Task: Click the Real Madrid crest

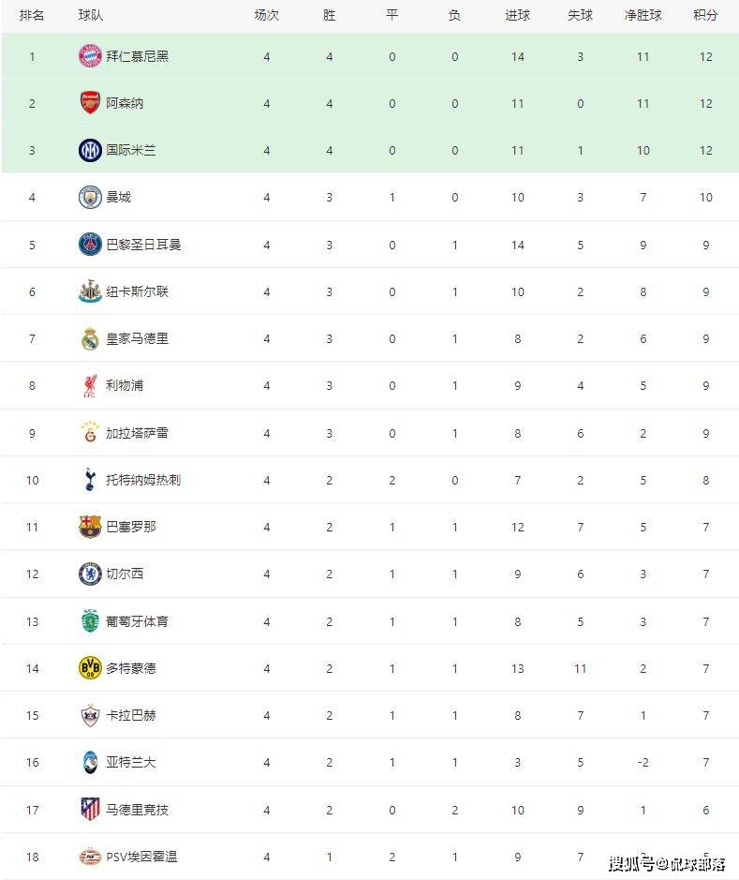Action: [x=90, y=338]
